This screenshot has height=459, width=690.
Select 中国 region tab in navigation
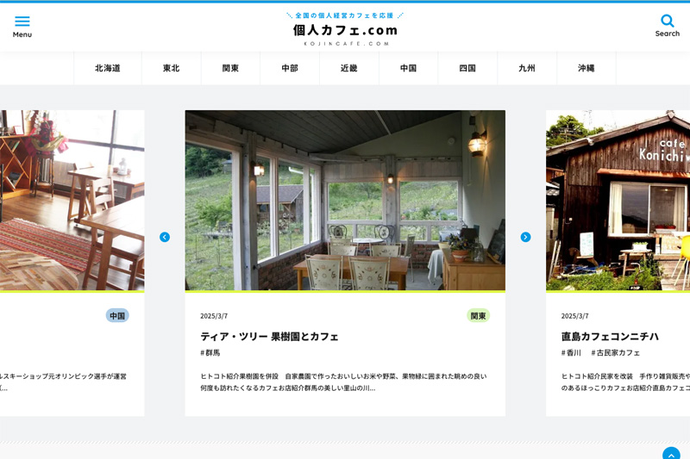click(408, 68)
